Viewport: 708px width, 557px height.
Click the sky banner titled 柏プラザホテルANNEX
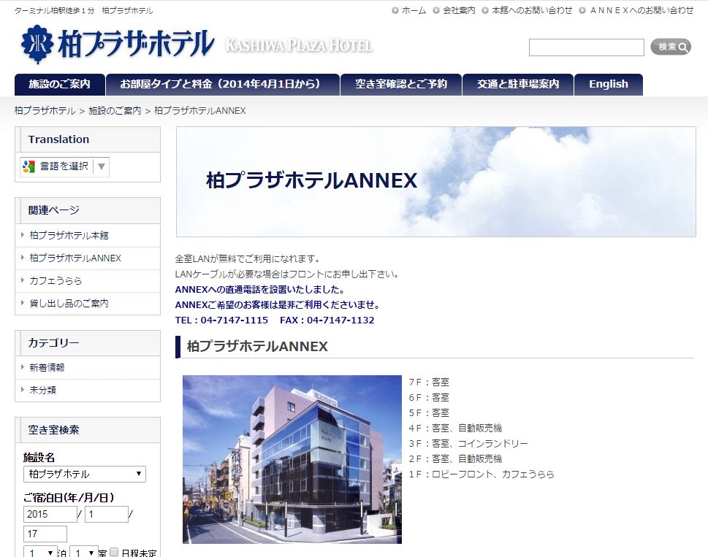tap(435, 182)
